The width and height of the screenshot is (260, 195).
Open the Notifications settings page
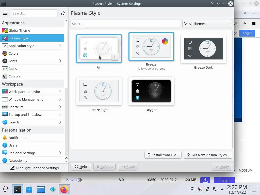[x=32, y=138]
